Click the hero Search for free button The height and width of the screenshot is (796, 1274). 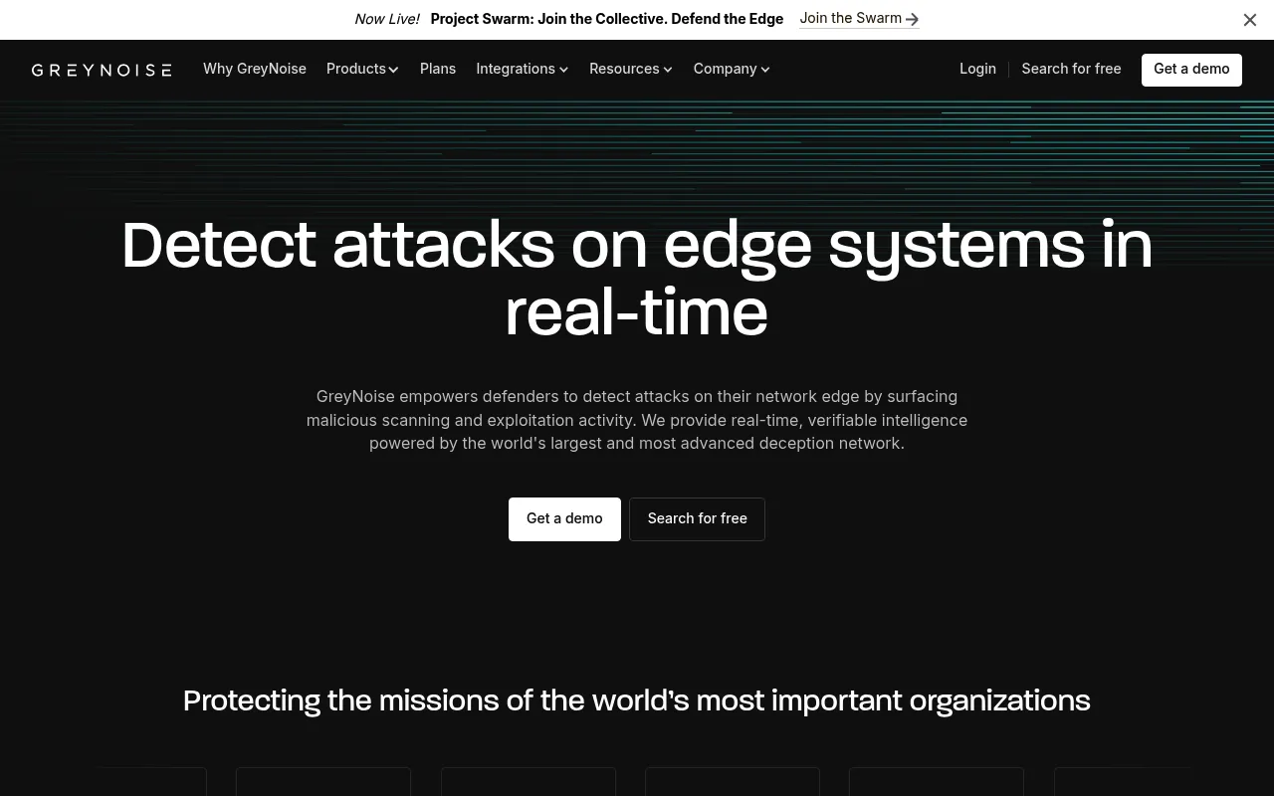pyautogui.click(x=697, y=519)
